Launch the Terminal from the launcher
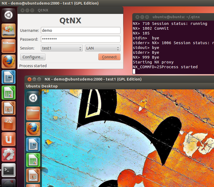Viewport: 214px width, 187px height. [x=8, y=170]
